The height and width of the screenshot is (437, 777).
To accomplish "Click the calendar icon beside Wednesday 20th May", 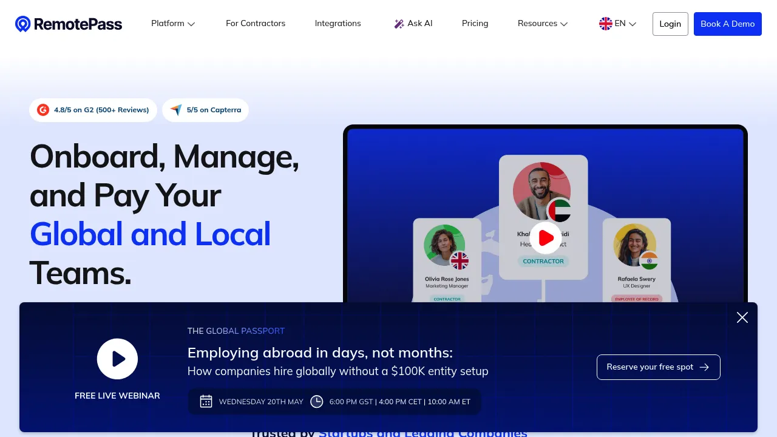I will tap(206, 401).
